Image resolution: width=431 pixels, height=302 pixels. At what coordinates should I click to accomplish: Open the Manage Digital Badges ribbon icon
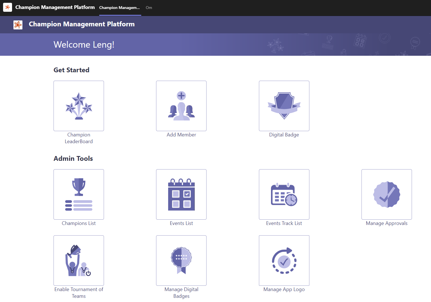(x=181, y=260)
